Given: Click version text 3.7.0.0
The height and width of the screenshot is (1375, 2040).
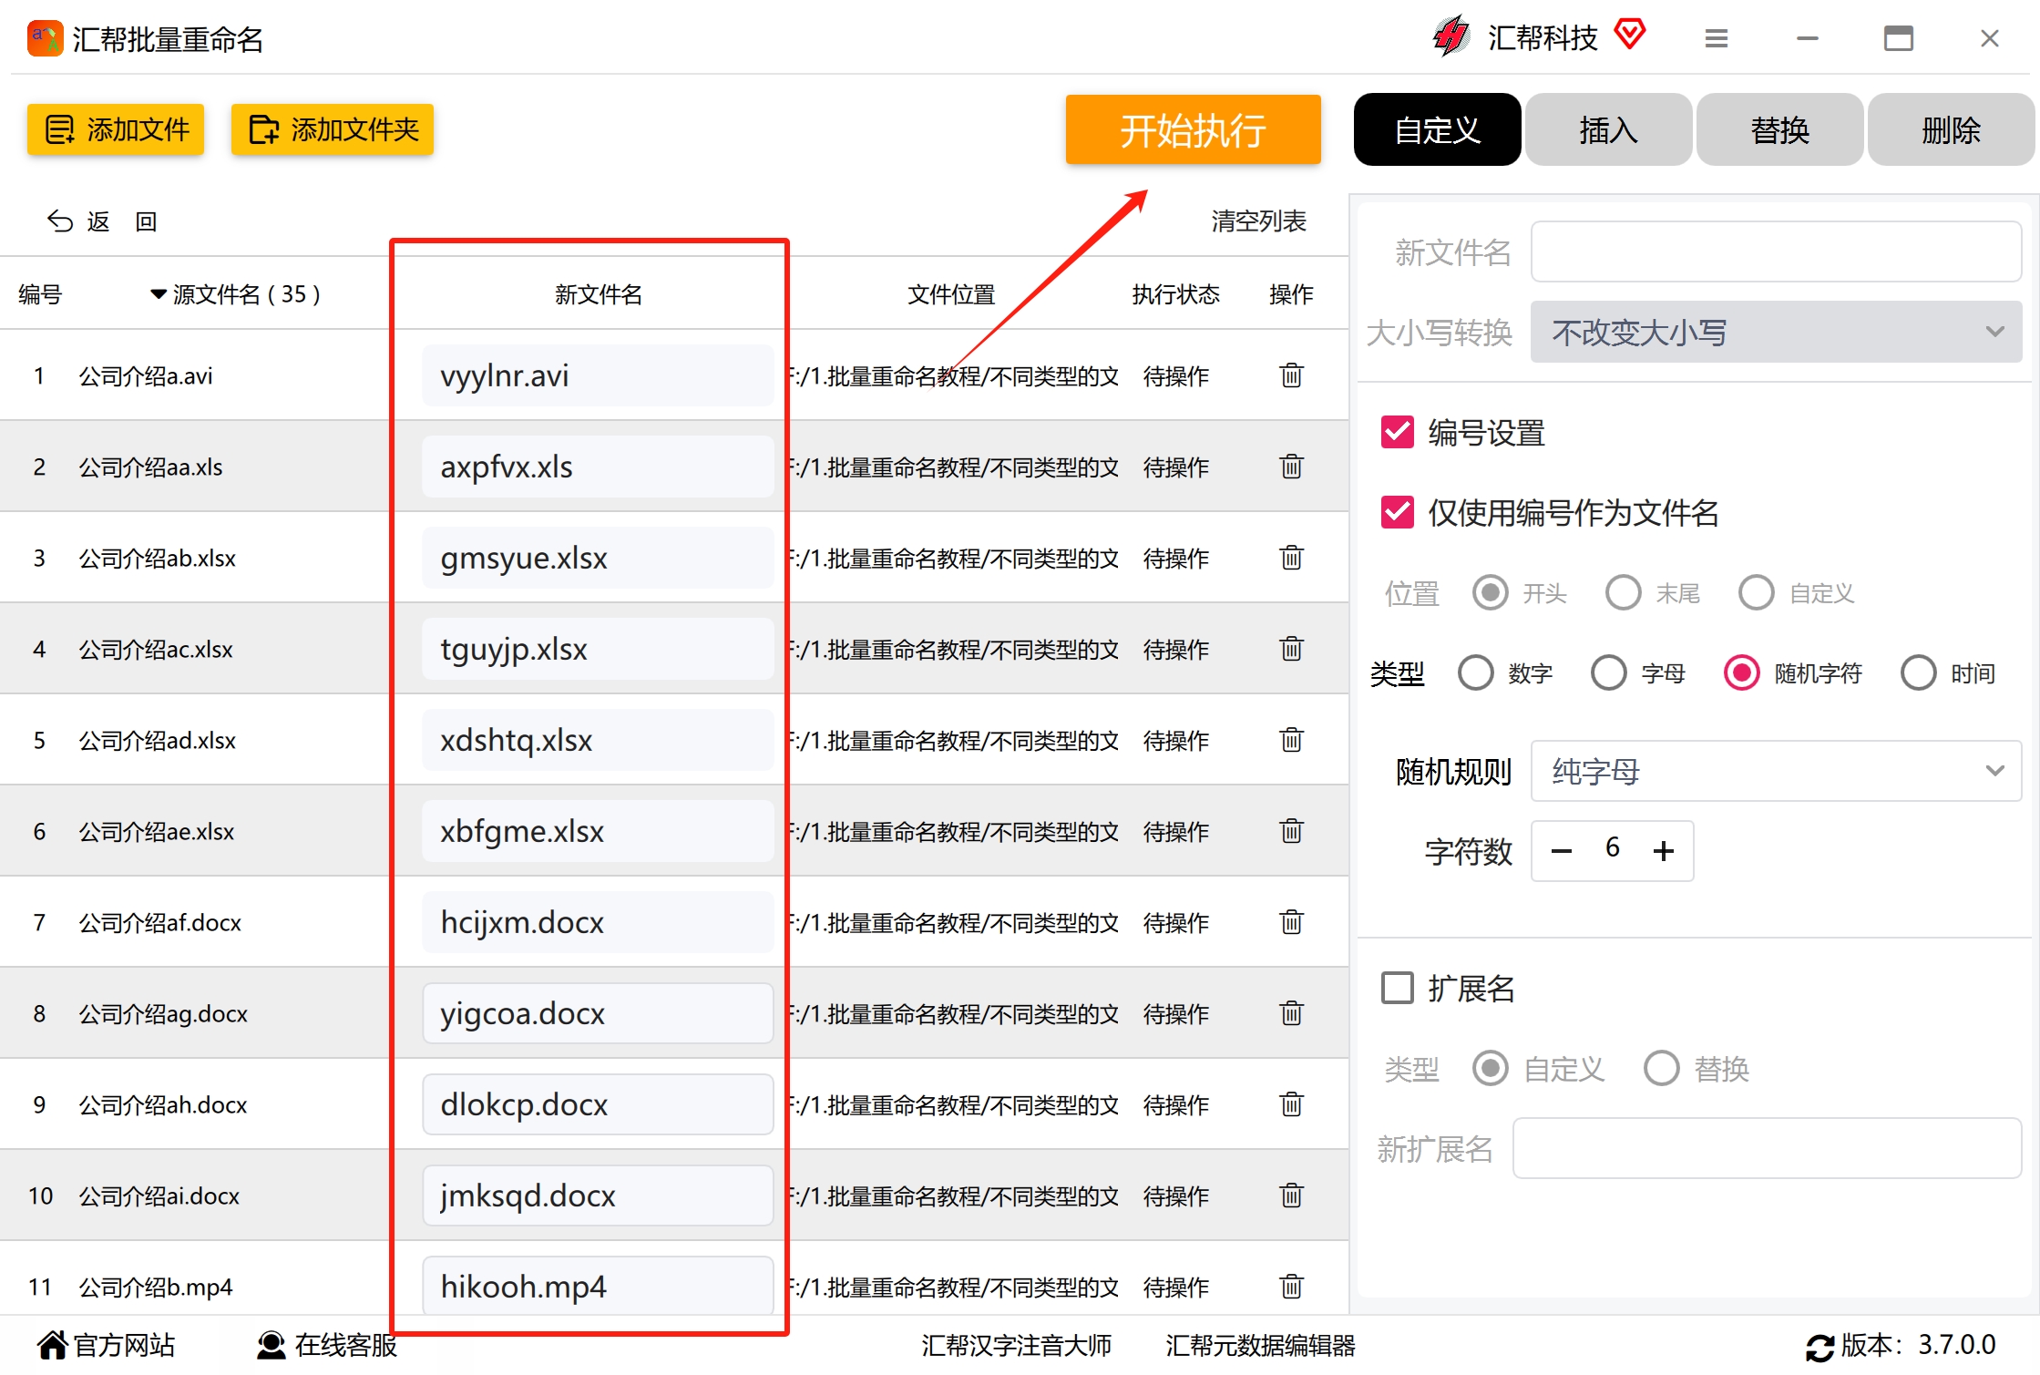Looking at the screenshot, I should 1957,1345.
